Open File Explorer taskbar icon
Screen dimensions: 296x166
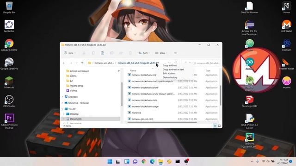click(x=160, y=161)
